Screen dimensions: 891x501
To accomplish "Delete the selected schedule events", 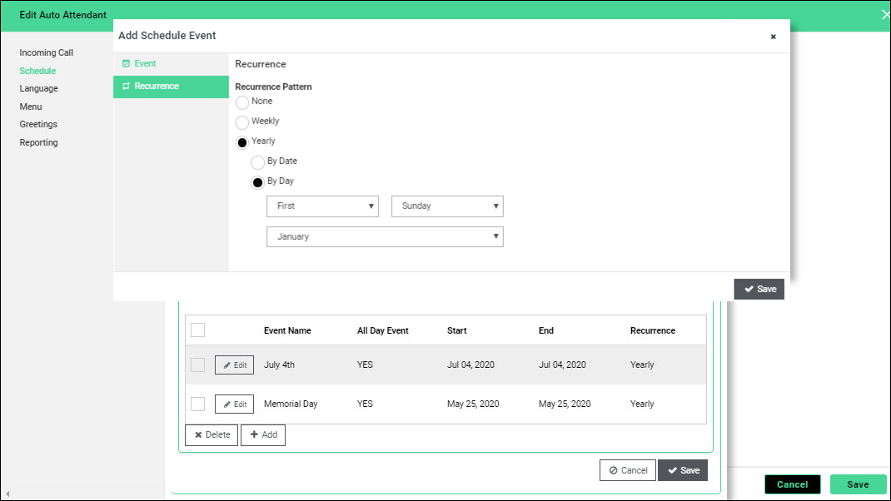I will pyautogui.click(x=212, y=435).
